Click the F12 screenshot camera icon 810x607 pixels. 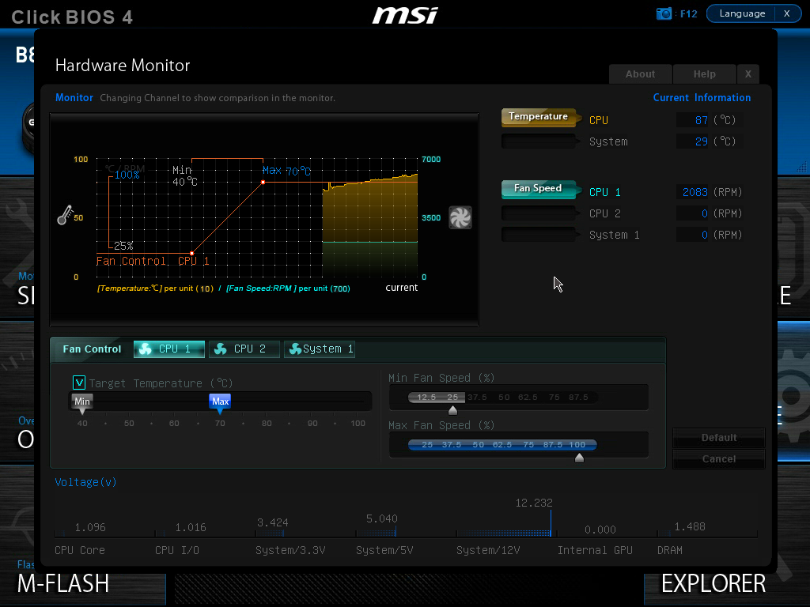(664, 14)
